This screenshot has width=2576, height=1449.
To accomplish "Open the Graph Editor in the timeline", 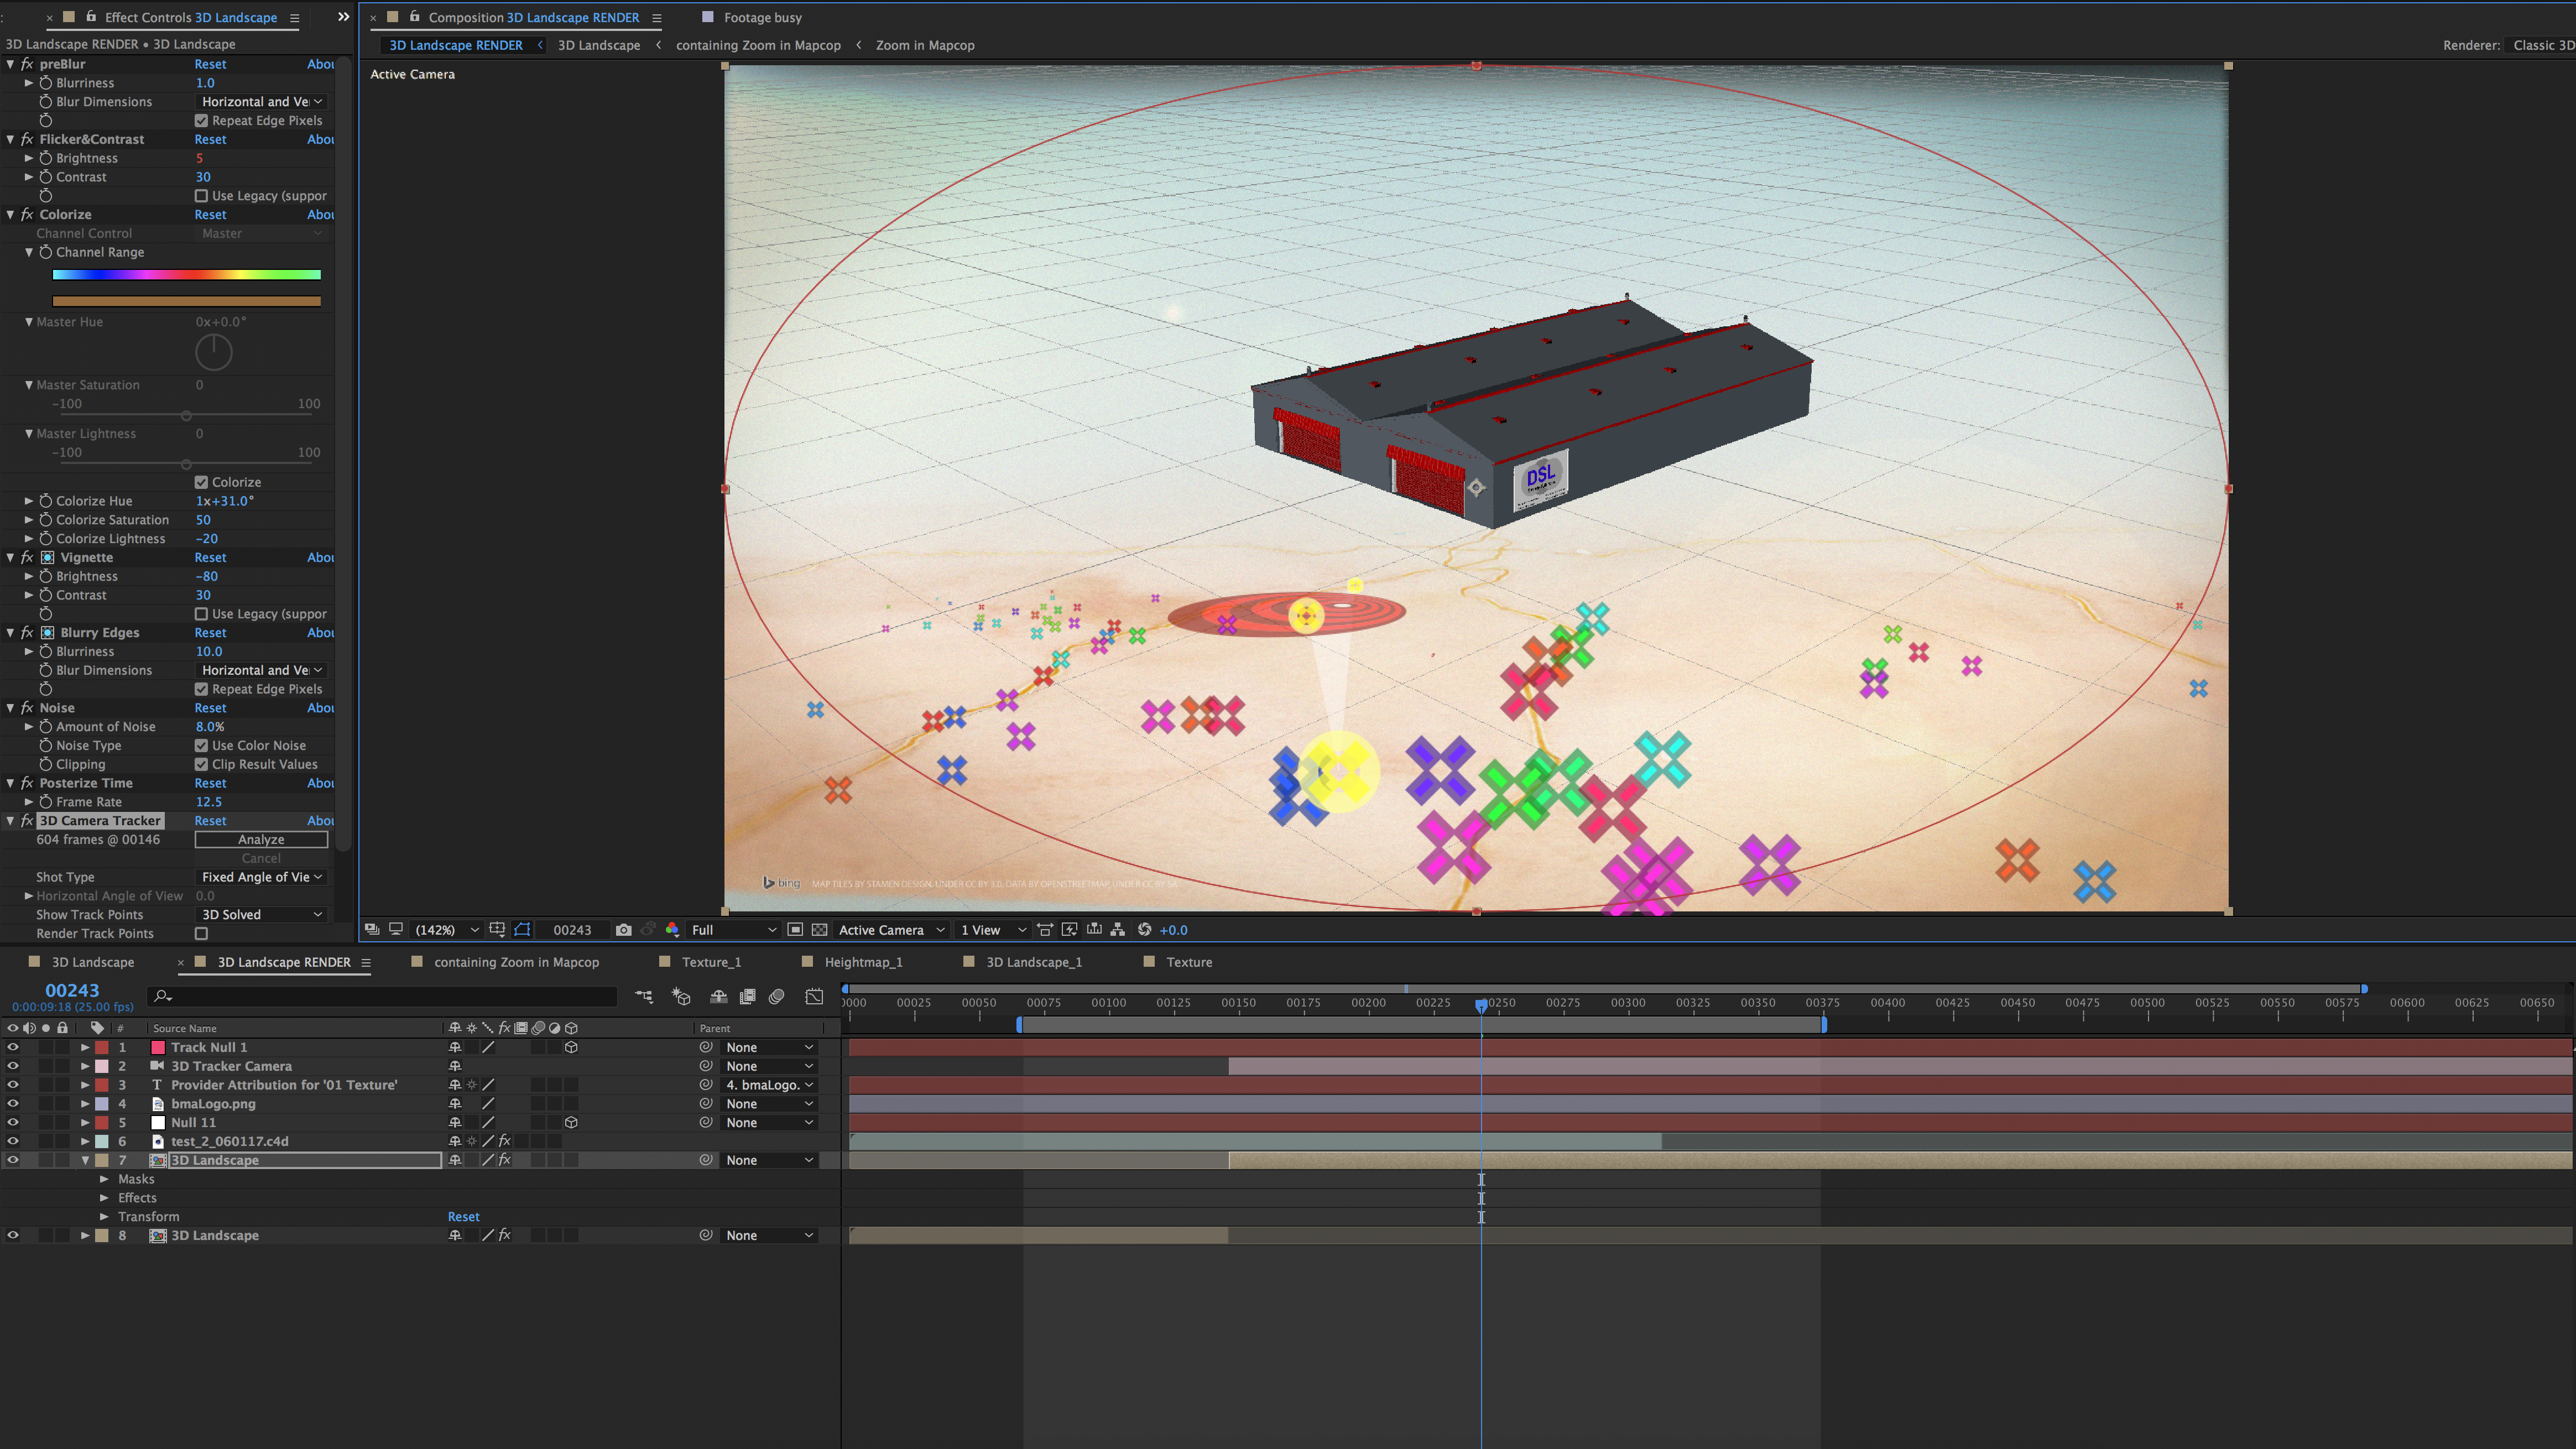I will 814,997.
